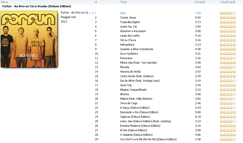Click track number 15
This screenshot has height=143, width=243.
click(96, 76)
